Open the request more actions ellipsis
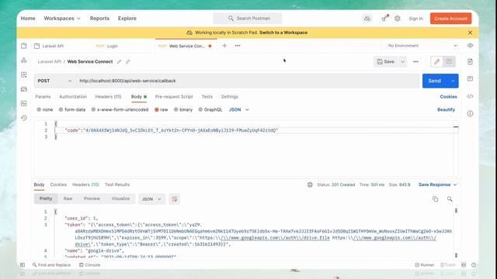 click(415, 62)
